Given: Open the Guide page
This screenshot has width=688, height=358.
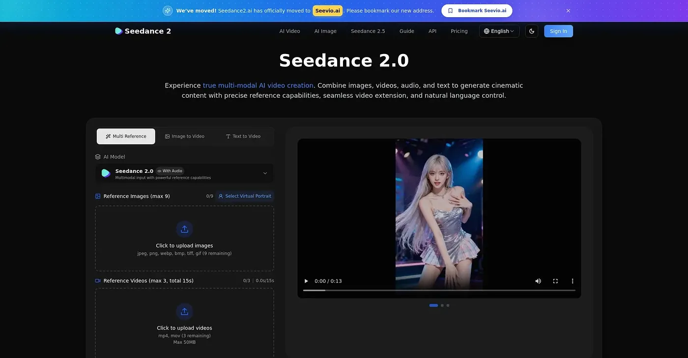Looking at the screenshot, I should tap(407, 31).
